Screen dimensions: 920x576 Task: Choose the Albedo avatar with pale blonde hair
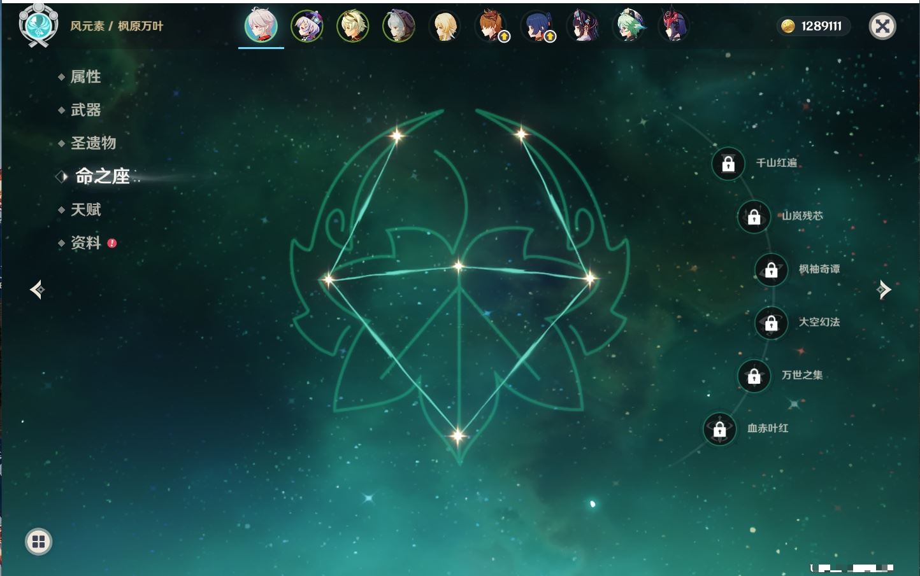(x=353, y=26)
